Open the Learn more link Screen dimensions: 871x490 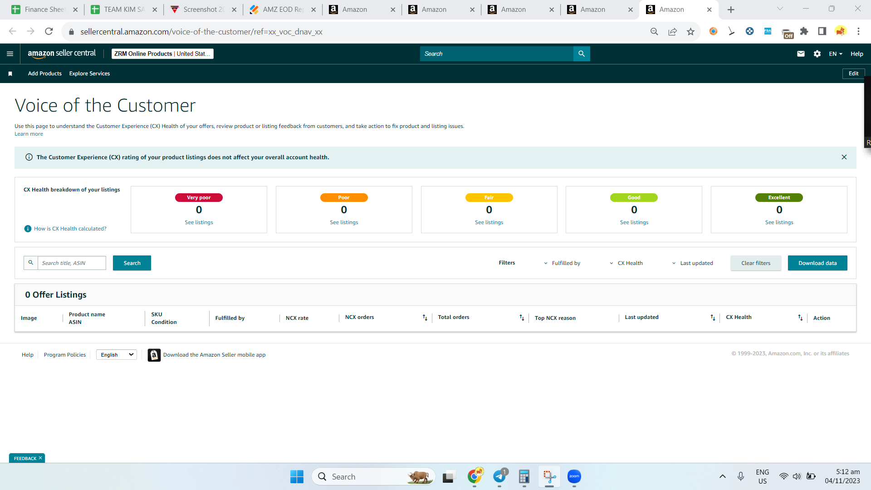coord(29,134)
